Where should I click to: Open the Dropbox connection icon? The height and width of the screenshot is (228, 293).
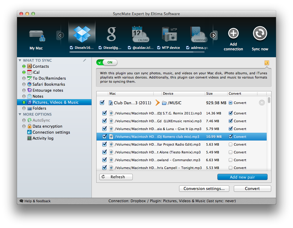(x=82, y=34)
